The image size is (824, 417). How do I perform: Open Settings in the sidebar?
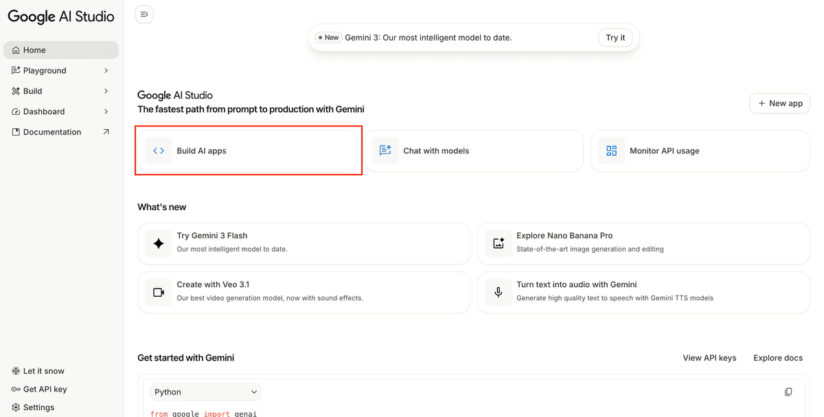pyautogui.click(x=38, y=407)
